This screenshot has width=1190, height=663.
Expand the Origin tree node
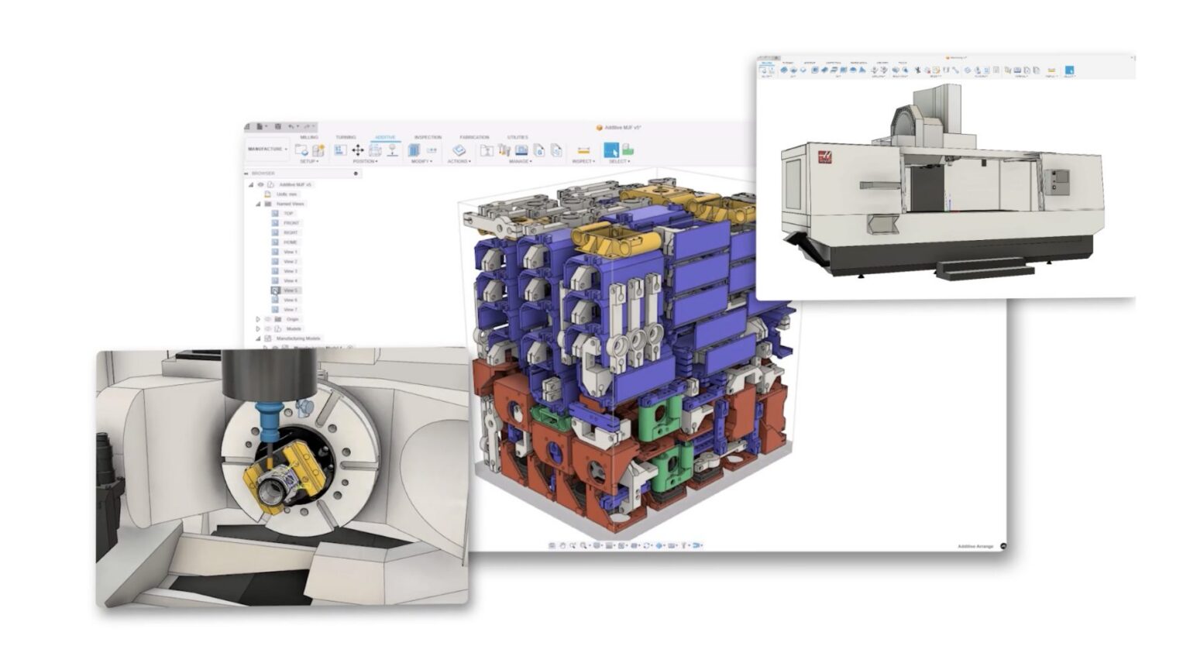259,319
